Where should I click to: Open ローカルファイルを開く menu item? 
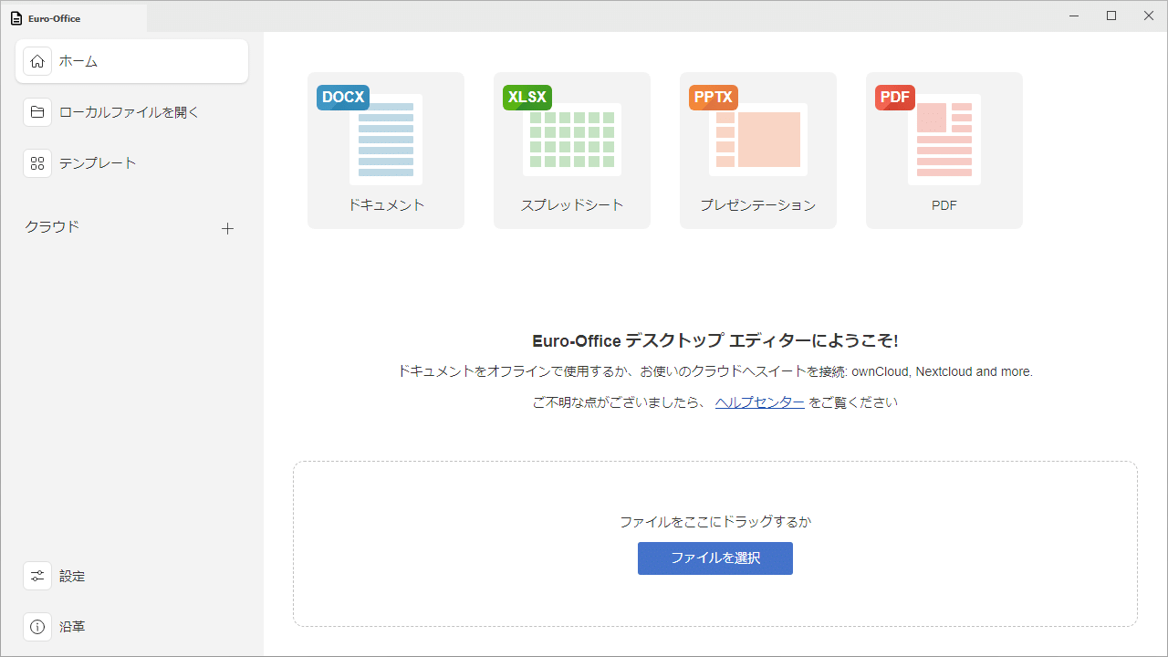[131, 112]
